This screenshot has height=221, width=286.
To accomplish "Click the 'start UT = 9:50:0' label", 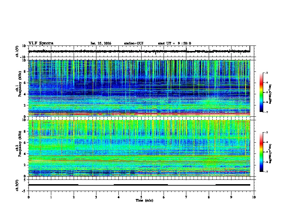I will click(174, 43).
